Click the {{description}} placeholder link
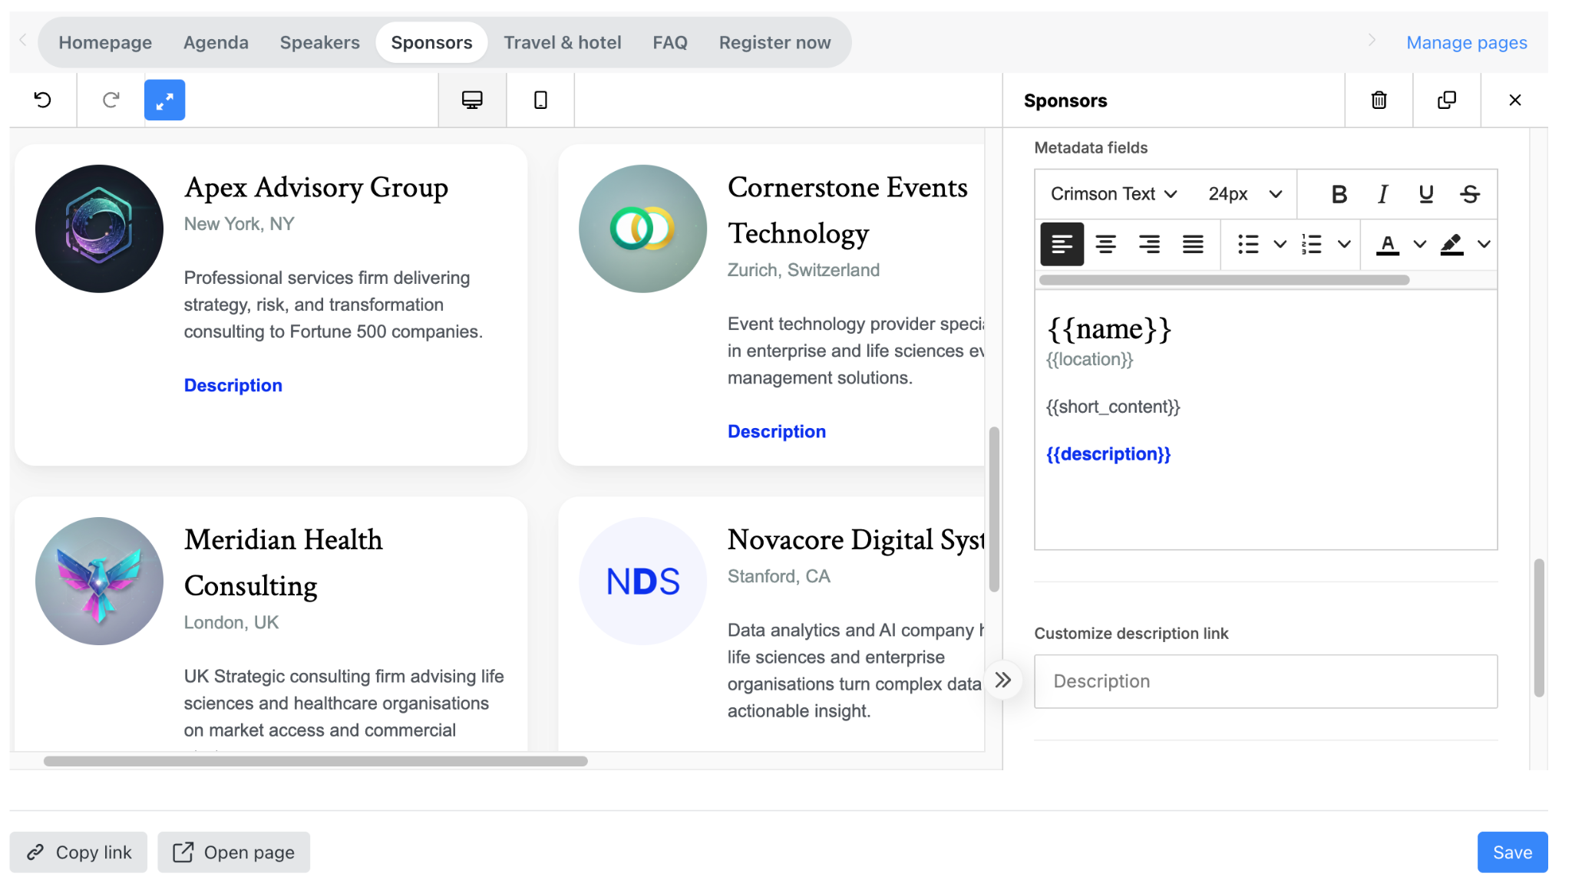The width and height of the screenshot is (1572, 893). (1108, 454)
